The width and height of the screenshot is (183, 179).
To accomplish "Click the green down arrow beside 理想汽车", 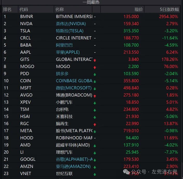I will 95,153.
